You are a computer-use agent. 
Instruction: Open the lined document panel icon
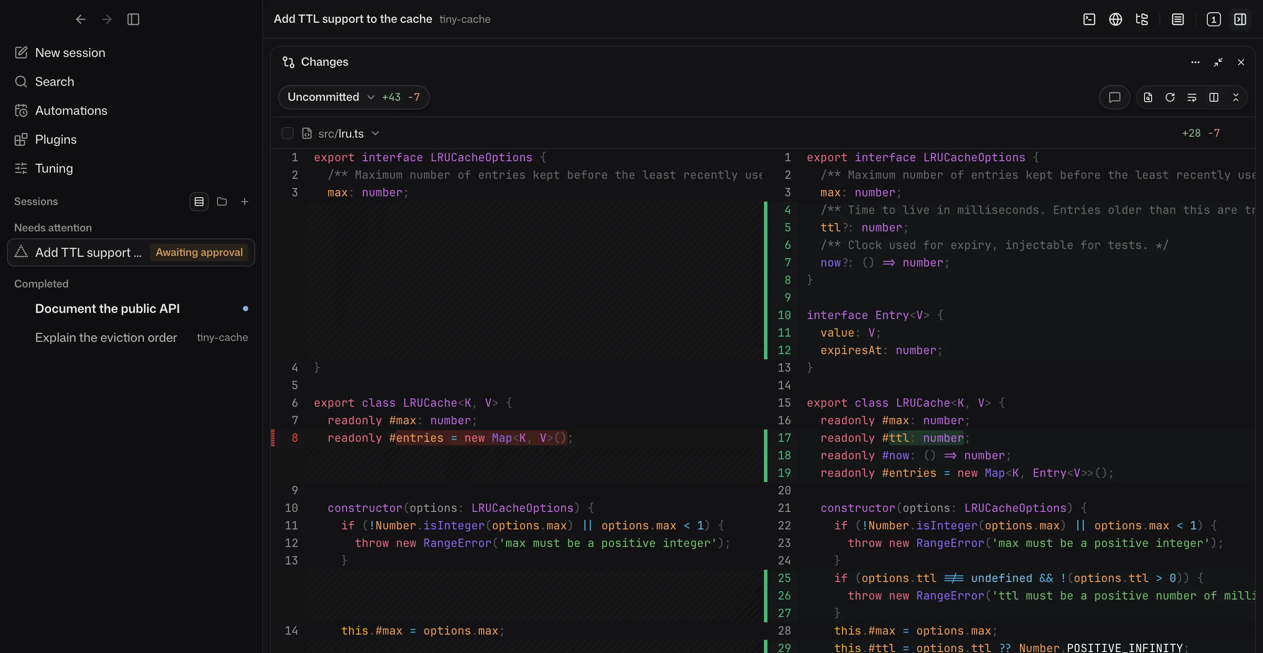tap(1177, 19)
